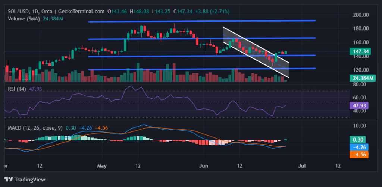Select the lowest blue horizontal support line

click(x=201, y=69)
